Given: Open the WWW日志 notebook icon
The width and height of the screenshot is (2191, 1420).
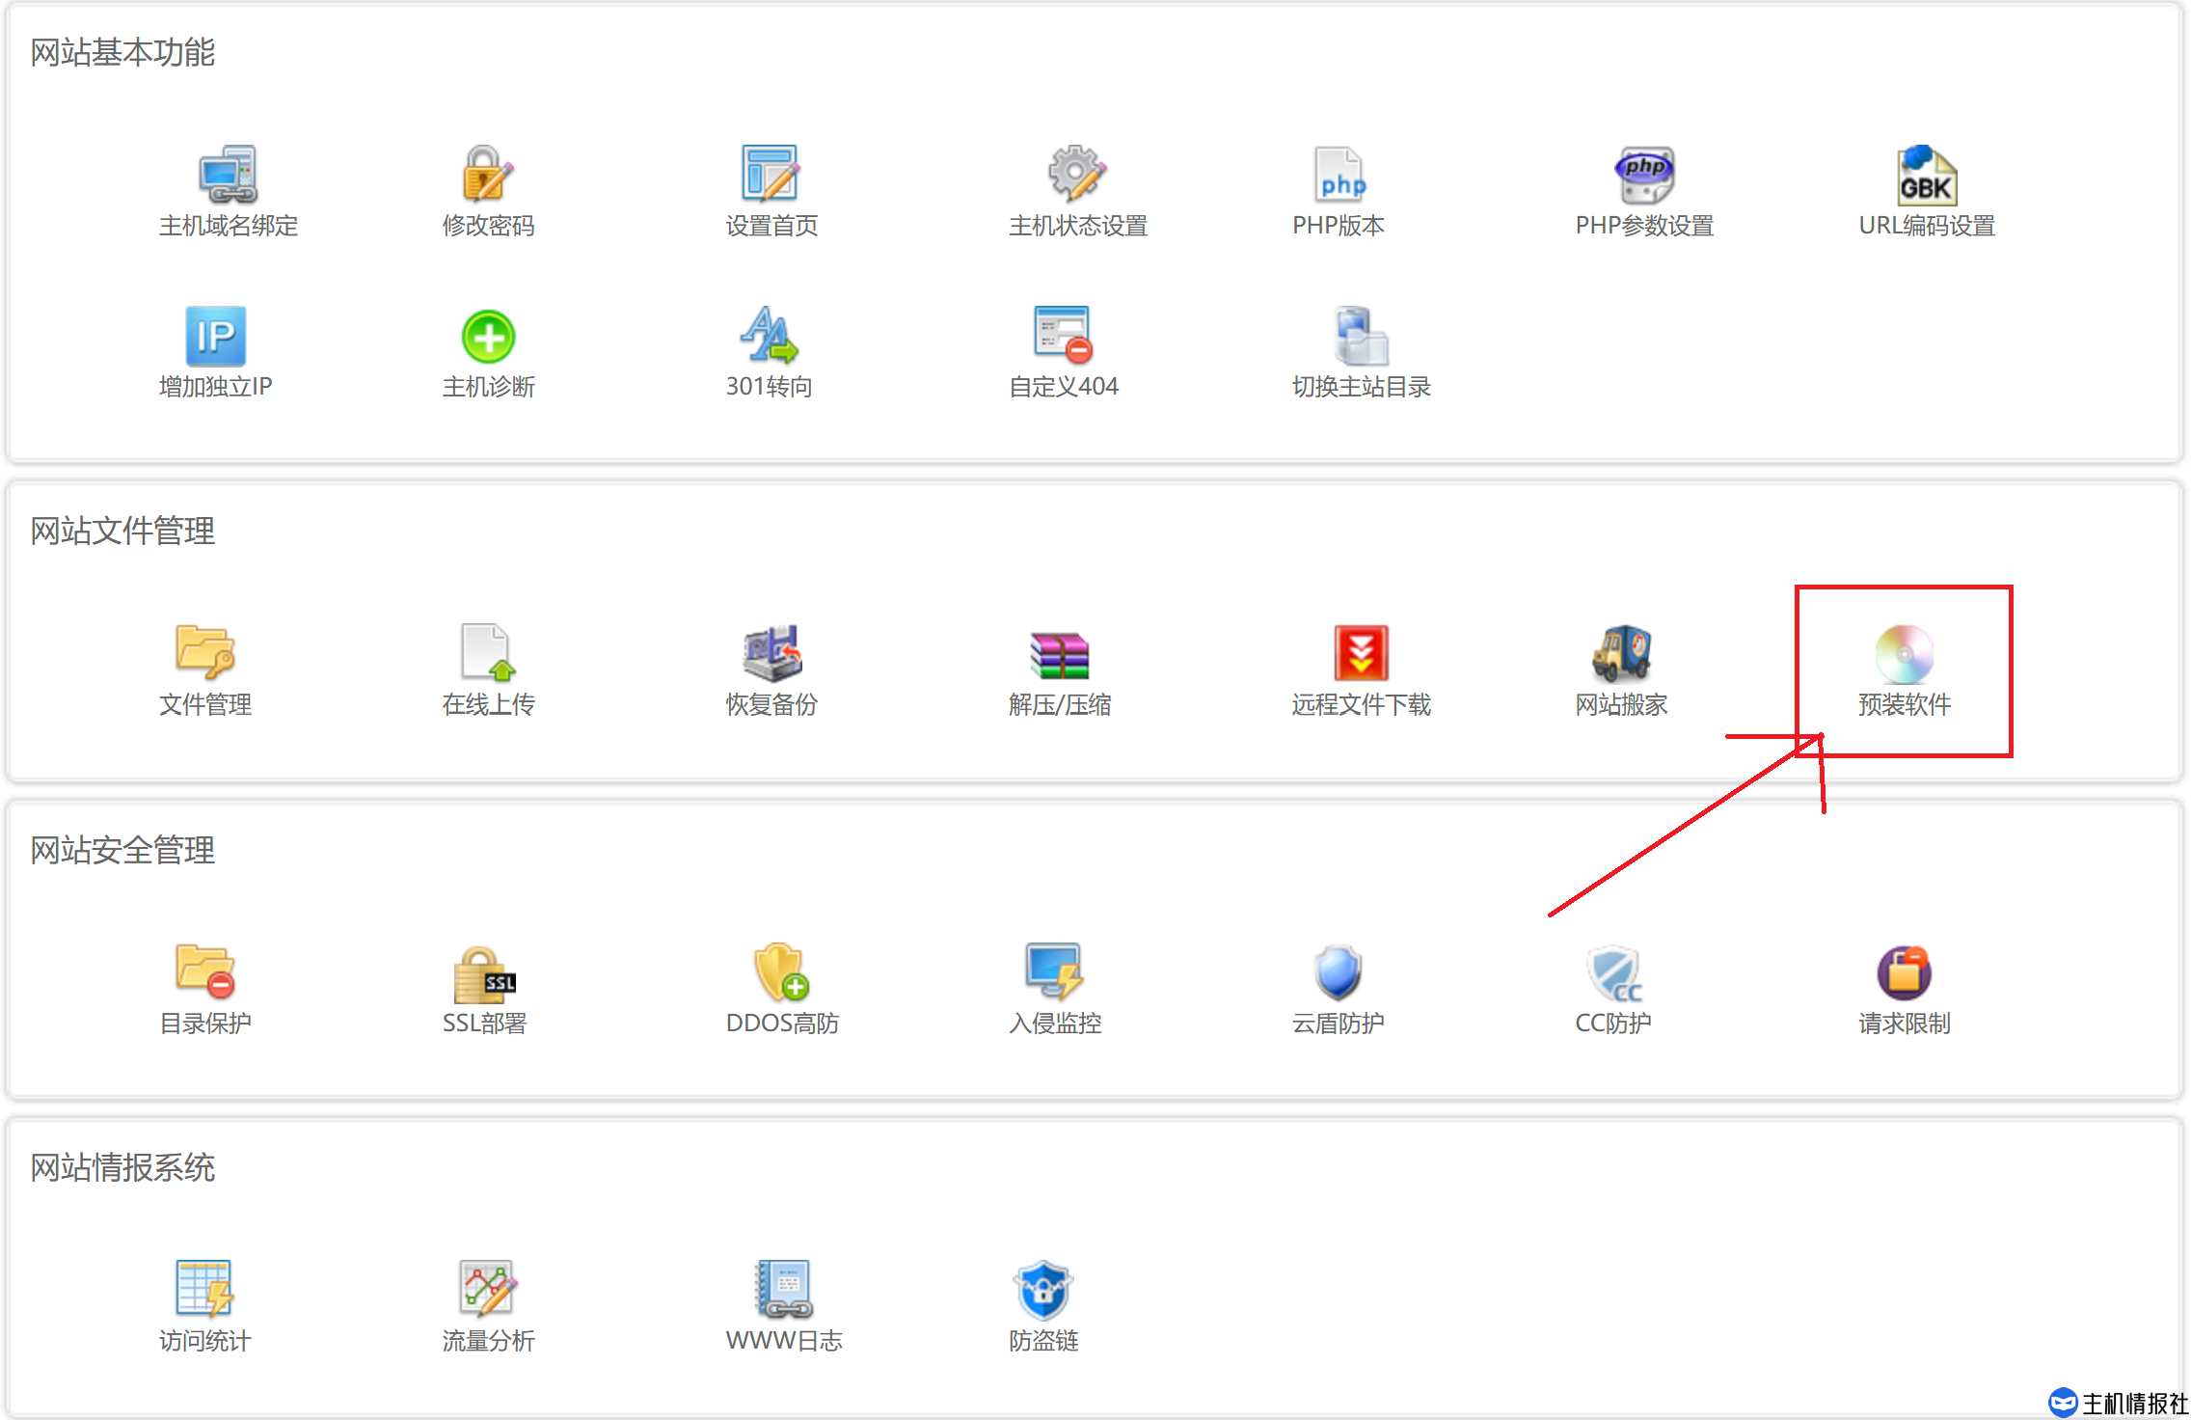Looking at the screenshot, I should 783,1289.
